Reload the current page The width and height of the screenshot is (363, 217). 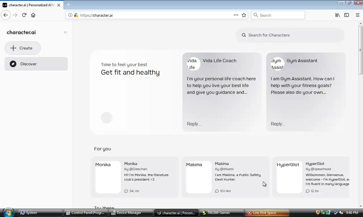pos(24,15)
